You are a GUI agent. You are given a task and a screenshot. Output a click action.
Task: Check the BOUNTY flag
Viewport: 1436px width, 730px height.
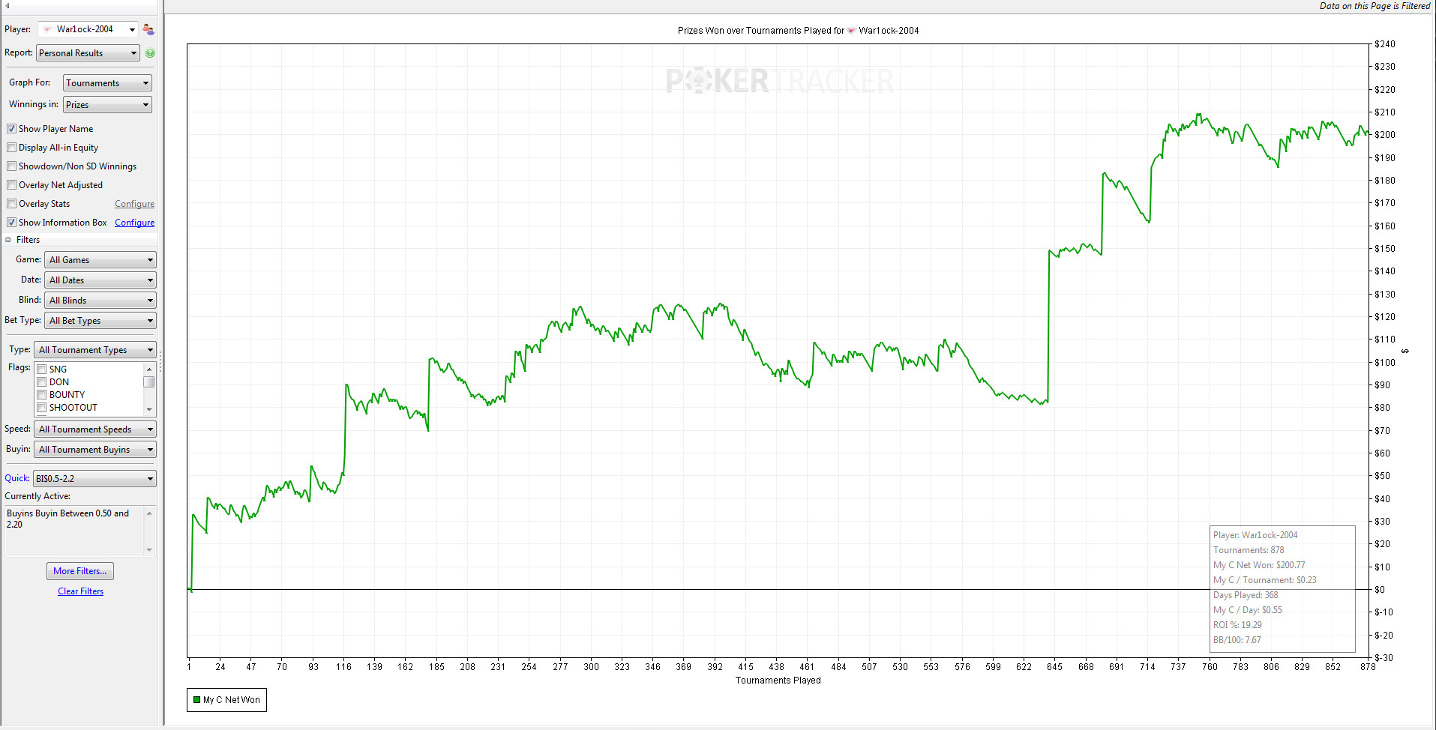(x=42, y=395)
